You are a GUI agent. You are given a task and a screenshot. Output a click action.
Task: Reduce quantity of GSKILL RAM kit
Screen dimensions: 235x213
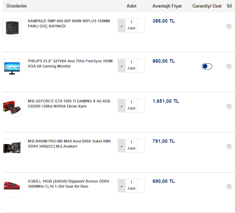click(121, 186)
